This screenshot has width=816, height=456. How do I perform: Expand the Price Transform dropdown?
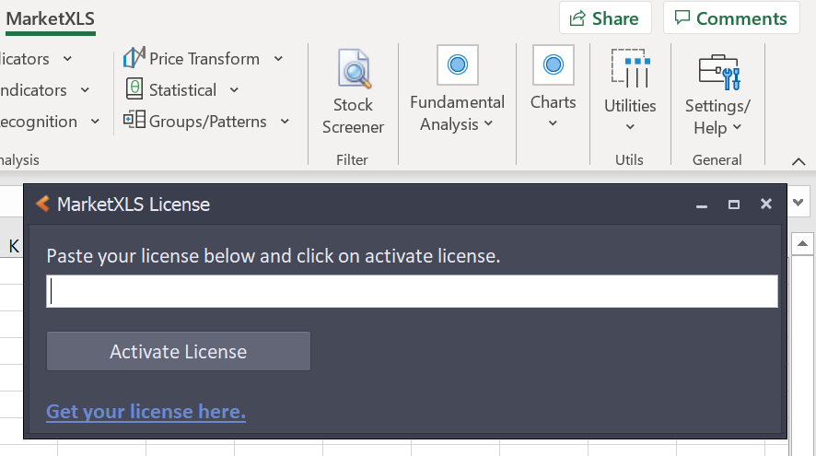coord(278,59)
